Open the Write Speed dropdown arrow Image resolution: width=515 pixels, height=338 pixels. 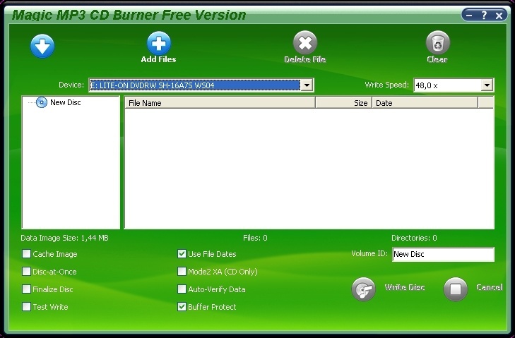coord(487,85)
